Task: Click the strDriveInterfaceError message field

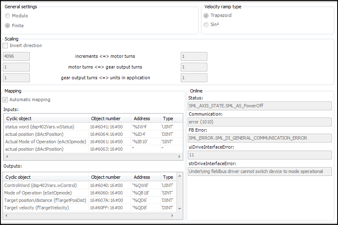Action: click(x=259, y=171)
